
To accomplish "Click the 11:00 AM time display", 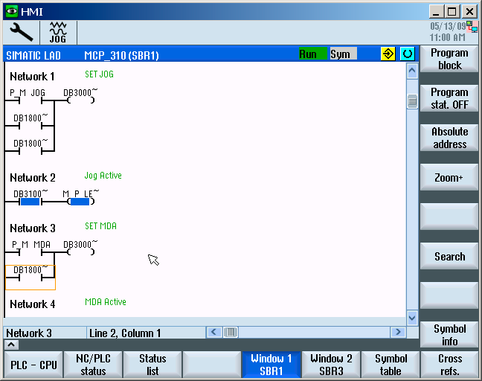I will pyautogui.click(x=447, y=37).
